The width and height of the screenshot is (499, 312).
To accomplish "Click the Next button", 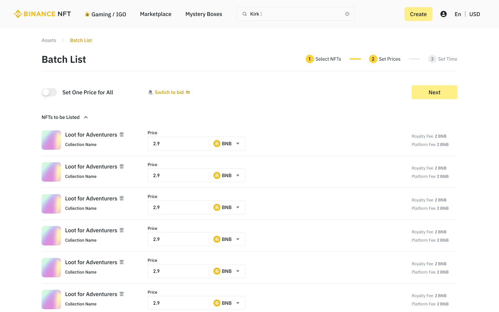I will click(435, 92).
